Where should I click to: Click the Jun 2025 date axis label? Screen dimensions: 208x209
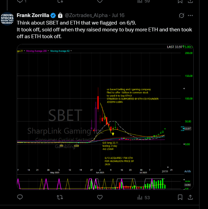click(x=100, y=173)
